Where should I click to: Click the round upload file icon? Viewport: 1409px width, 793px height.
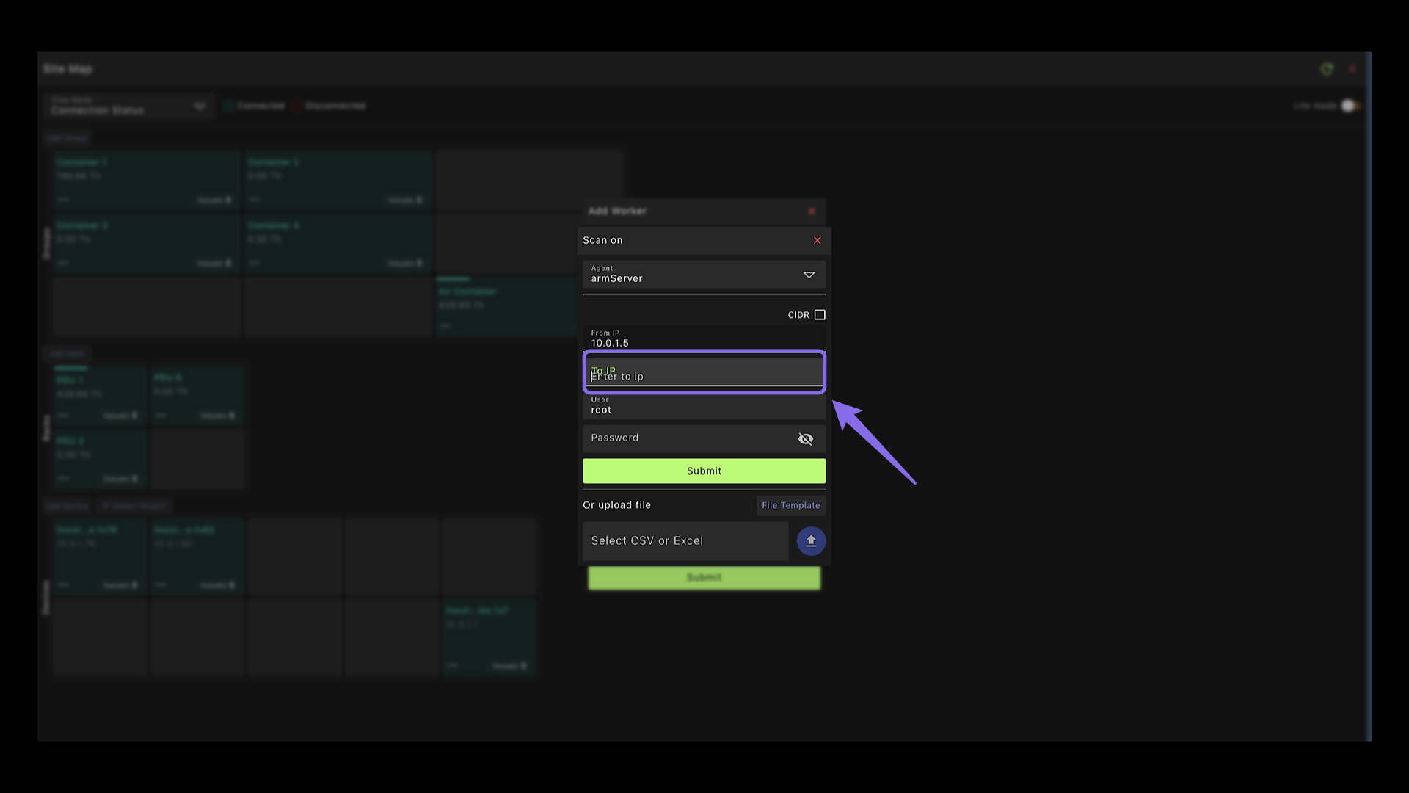click(811, 541)
